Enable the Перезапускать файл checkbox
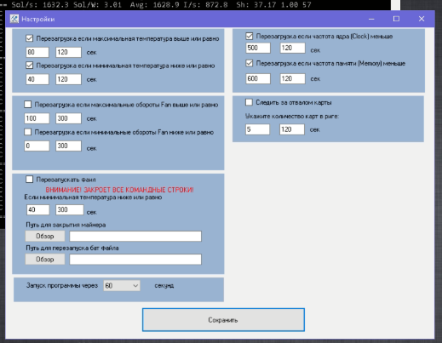 29,180
